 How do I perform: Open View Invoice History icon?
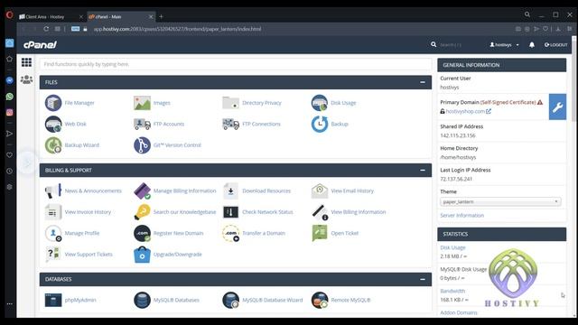(53, 212)
